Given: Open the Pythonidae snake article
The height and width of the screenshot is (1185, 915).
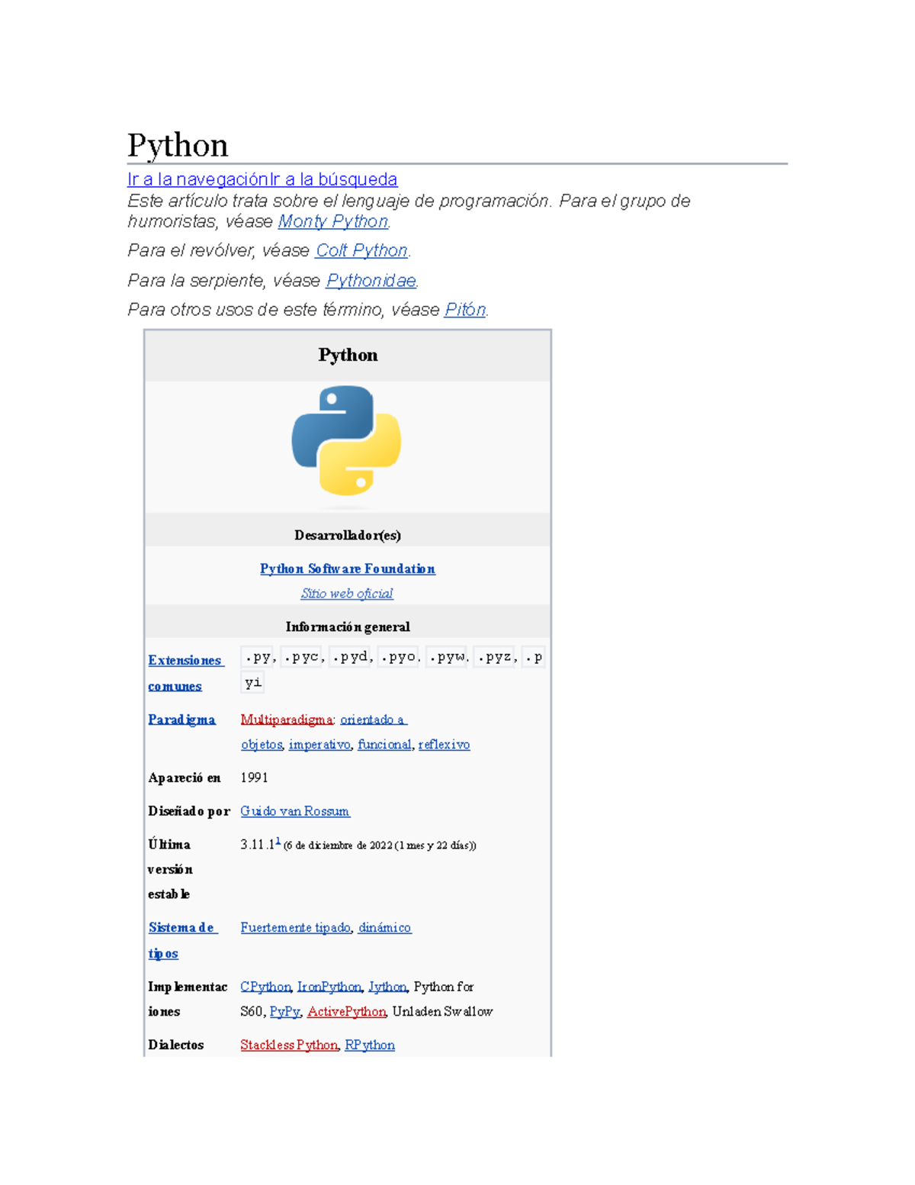Looking at the screenshot, I should (371, 280).
